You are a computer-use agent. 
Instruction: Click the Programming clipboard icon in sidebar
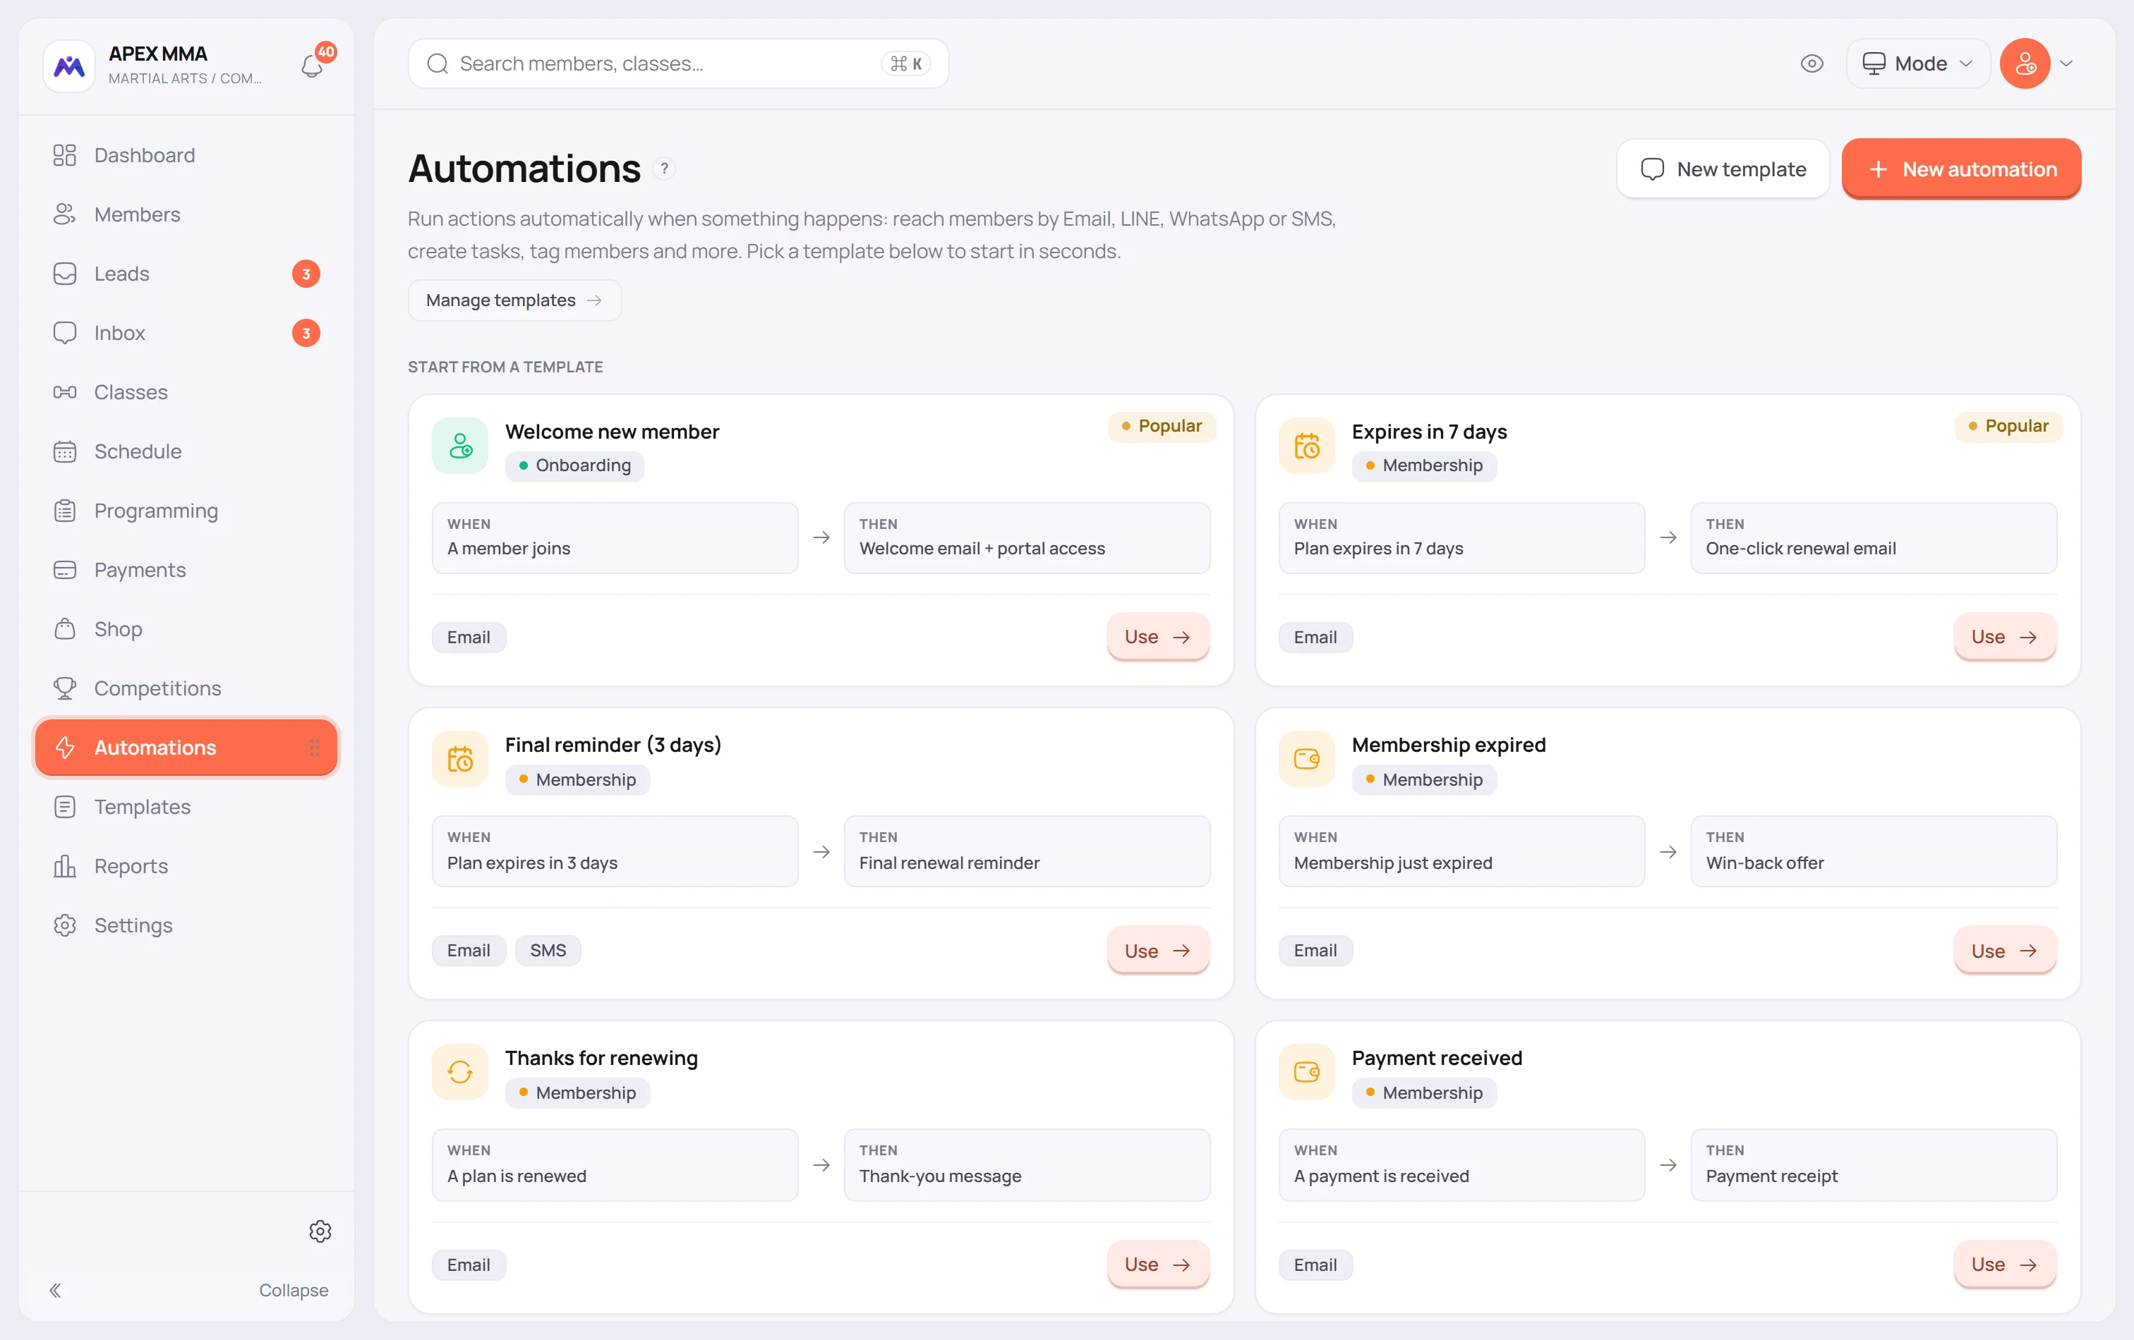[x=65, y=511]
